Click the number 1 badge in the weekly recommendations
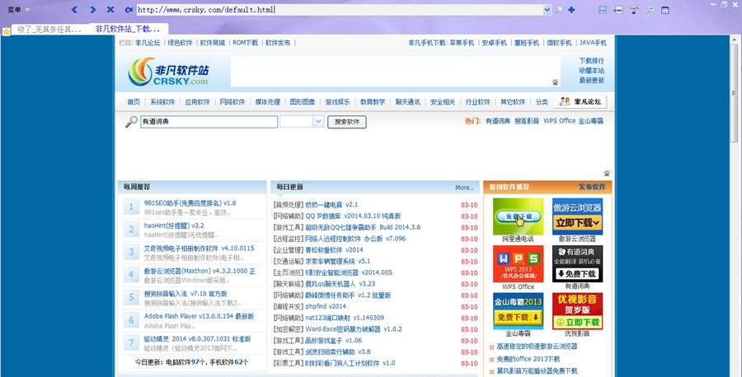 tap(130, 207)
